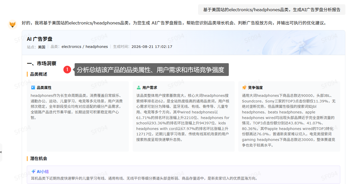The image size is (352, 184).
Task: Click the 品类概述 subsection heading
Action: [39, 74]
